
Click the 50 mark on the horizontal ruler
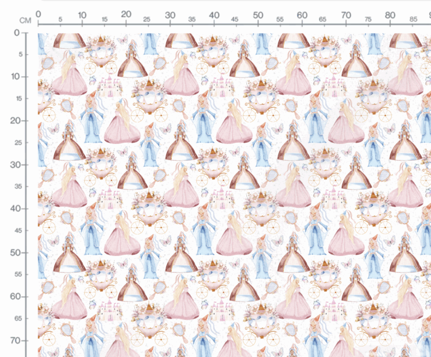coord(258,15)
